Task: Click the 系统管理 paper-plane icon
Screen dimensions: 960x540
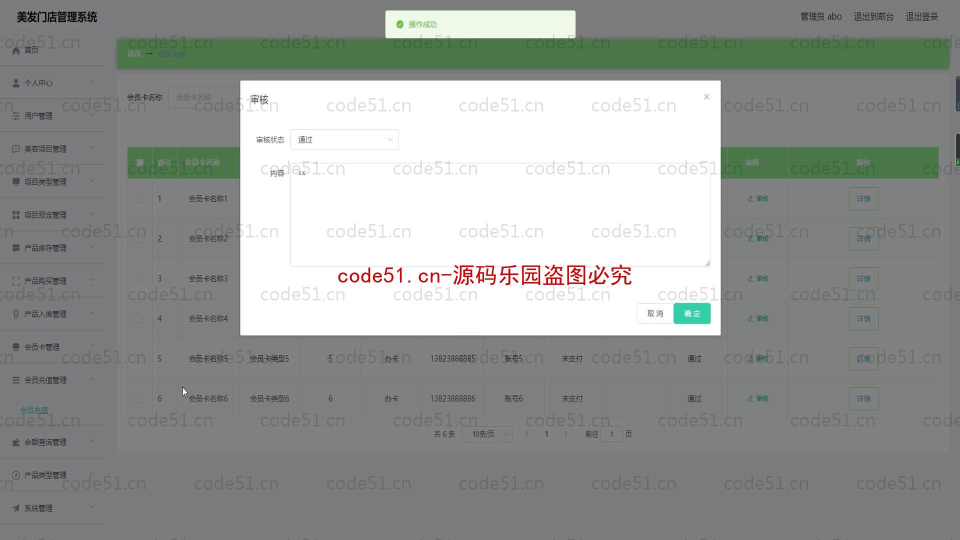Action: coord(16,508)
